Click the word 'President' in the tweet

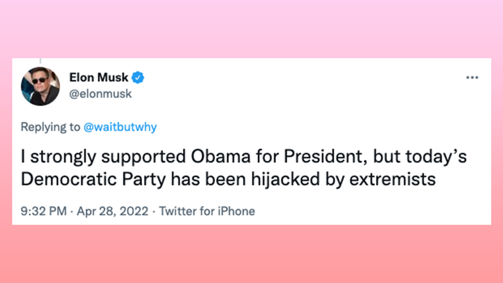(x=323, y=157)
